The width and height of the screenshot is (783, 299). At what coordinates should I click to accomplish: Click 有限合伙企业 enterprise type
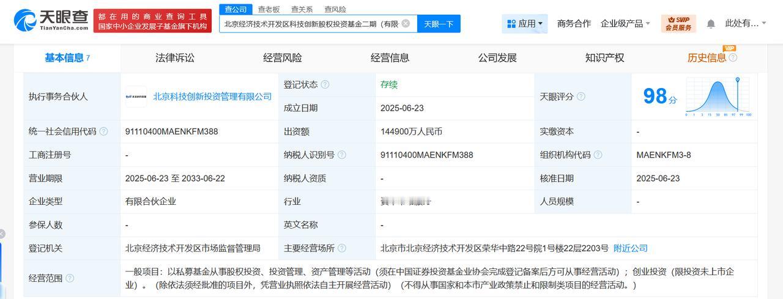pos(150,201)
